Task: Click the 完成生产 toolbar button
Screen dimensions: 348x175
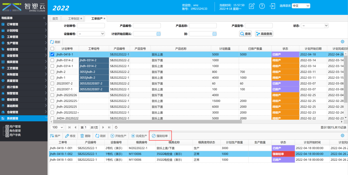Action: pyautogui.click(x=139, y=136)
